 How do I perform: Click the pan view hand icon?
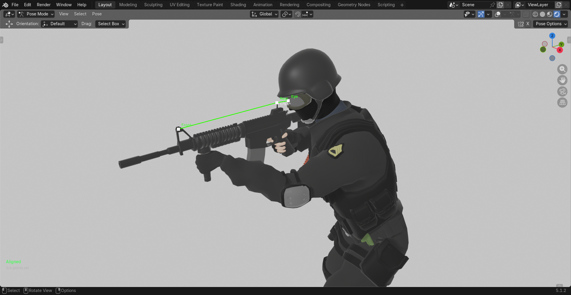562,80
